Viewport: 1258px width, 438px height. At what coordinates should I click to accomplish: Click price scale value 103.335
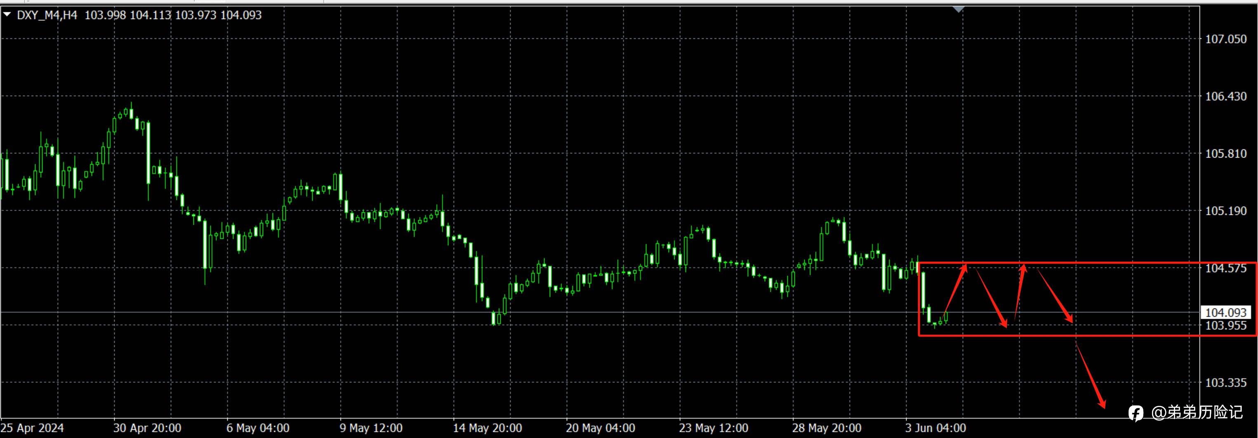tap(1226, 383)
